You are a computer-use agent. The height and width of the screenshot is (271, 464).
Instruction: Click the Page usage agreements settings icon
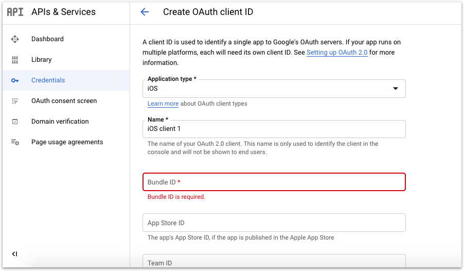[x=15, y=142]
